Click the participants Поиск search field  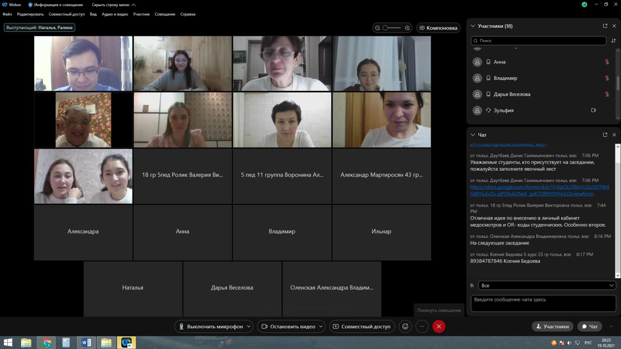pyautogui.click(x=538, y=40)
